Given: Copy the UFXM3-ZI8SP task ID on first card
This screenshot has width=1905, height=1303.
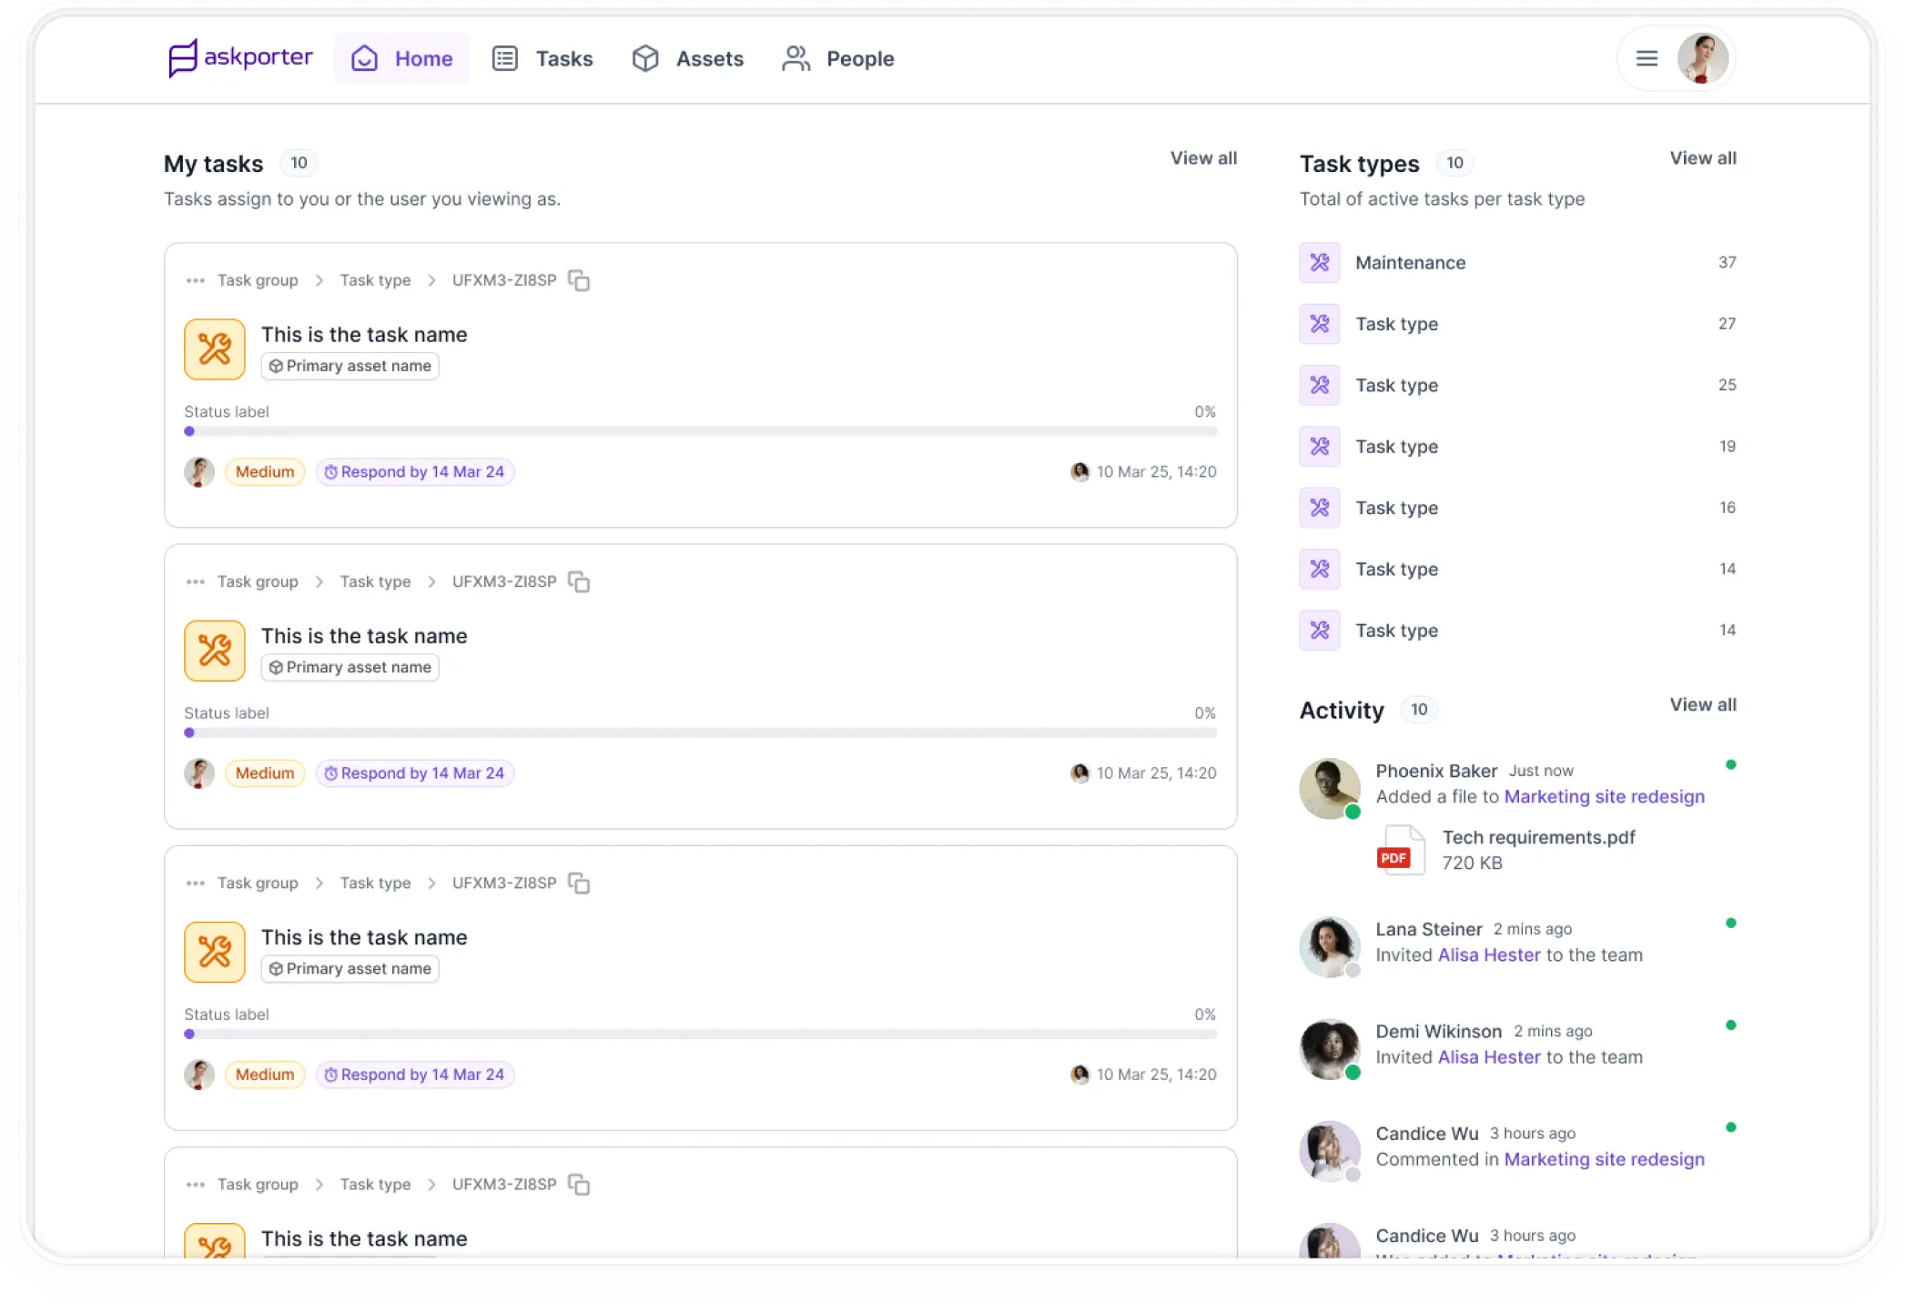Looking at the screenshot, I should [x=580, y=280].
